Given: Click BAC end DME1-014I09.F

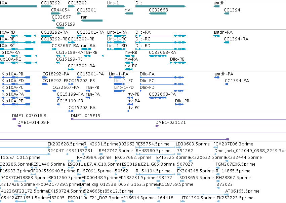Looking at the screenshot, I should pos(33,123).
